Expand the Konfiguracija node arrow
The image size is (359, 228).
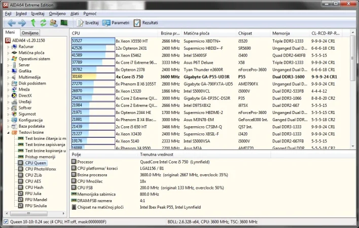click(x=9, y=120)
